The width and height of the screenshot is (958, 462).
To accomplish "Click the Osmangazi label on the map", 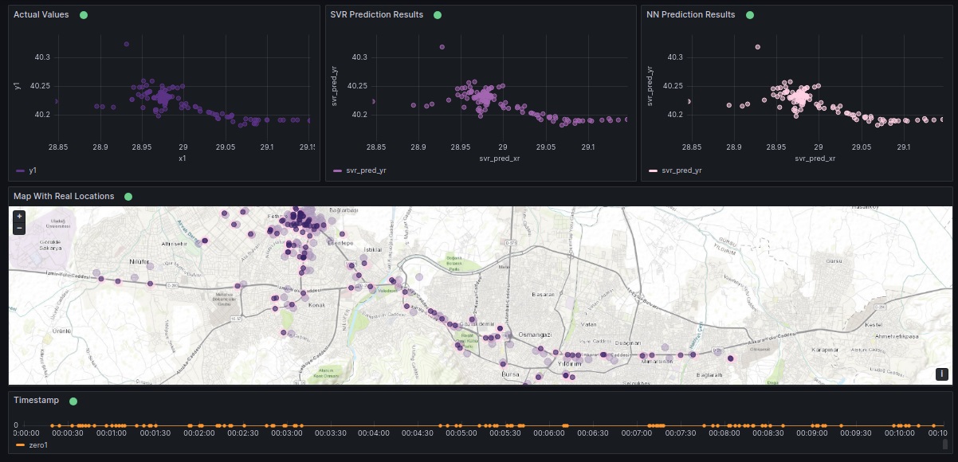I will (536, 335).
